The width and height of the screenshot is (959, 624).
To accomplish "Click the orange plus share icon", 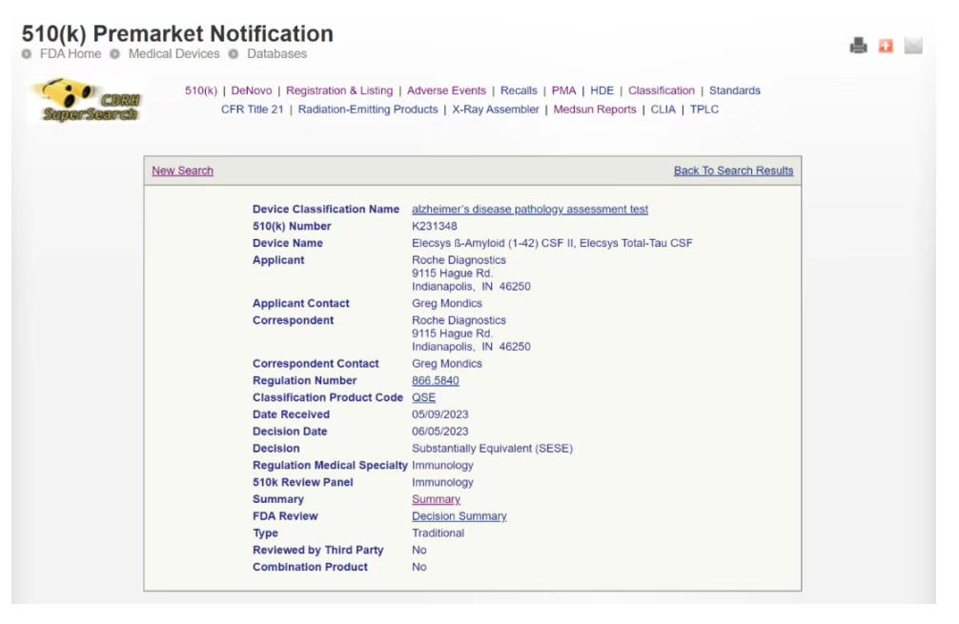I will coord(886,46).
